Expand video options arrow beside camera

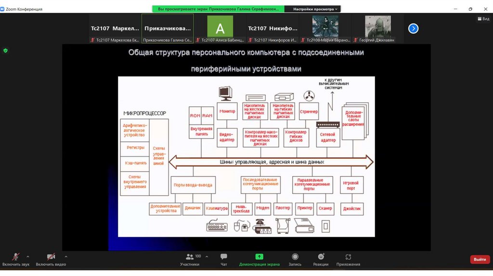[x=65, y=257]
